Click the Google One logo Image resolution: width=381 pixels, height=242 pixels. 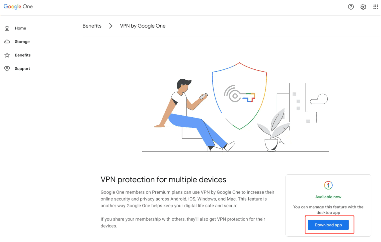[18, 6]
